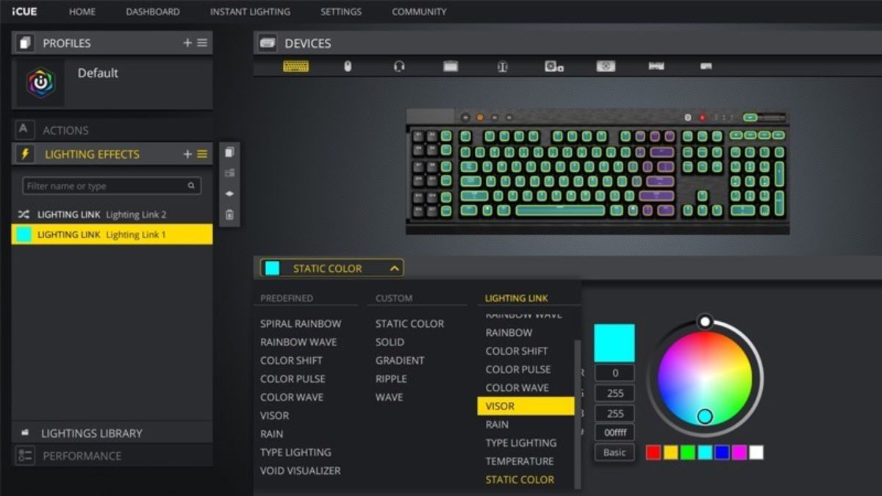The height and width of the screenshot is (496, 882).
Task: Pick the magenta preset color swatch
Action: click(739, 453)
